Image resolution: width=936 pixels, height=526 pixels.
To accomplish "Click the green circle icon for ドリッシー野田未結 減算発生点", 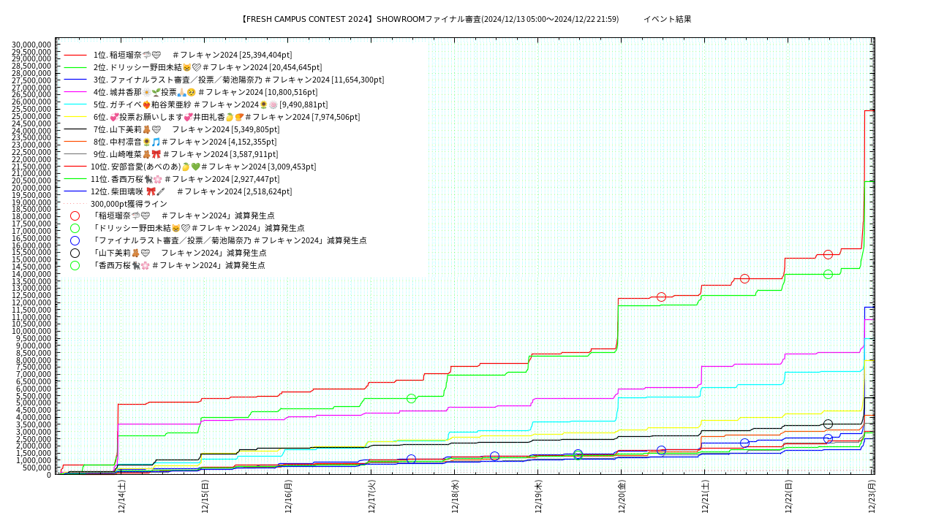I will [75, 228].
